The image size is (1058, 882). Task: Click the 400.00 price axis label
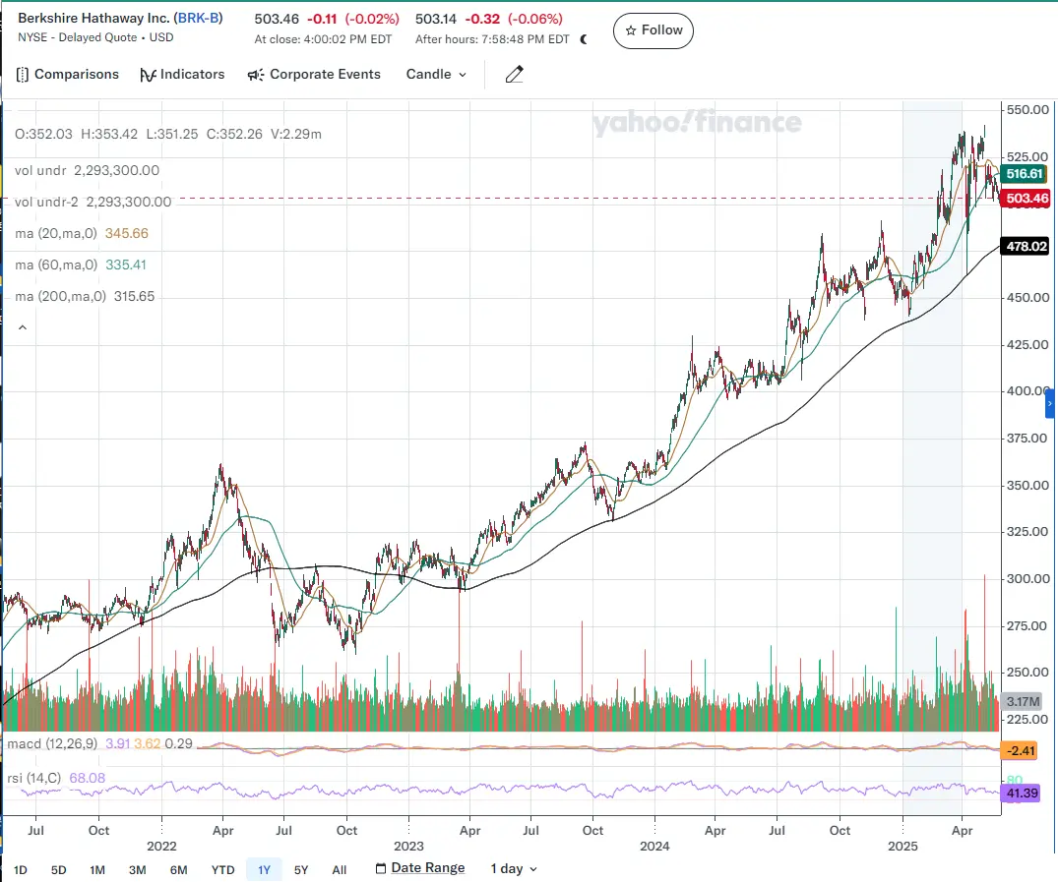pos(1027,391)
